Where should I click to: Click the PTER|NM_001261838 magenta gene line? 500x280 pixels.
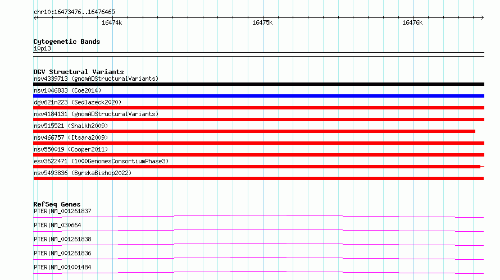tap(258, 244)
